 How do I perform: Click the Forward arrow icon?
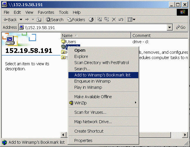[27, 19]
